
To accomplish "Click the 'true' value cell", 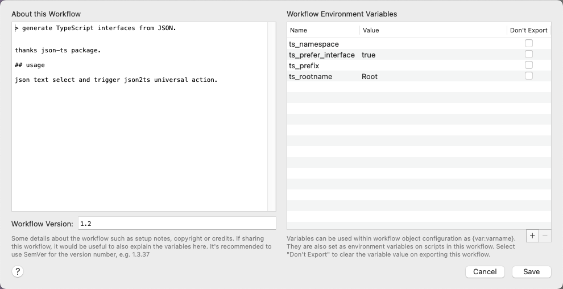I will point(369,55).
